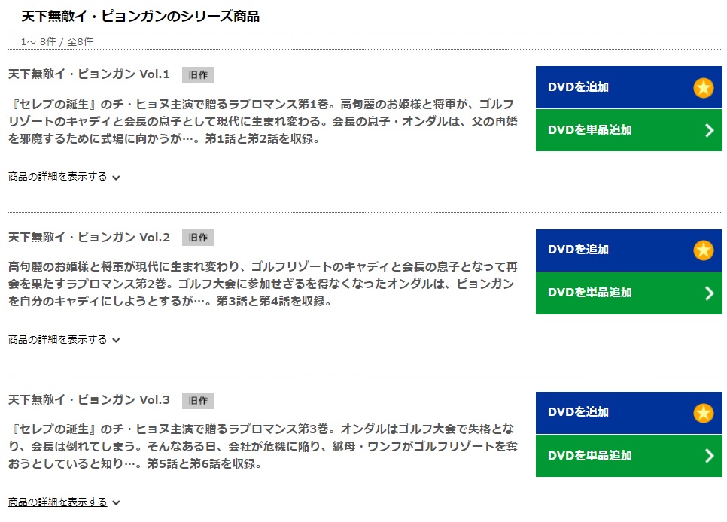Click the 天下無敵イ・ピョンガン Vol.1 title

(89, 74)
